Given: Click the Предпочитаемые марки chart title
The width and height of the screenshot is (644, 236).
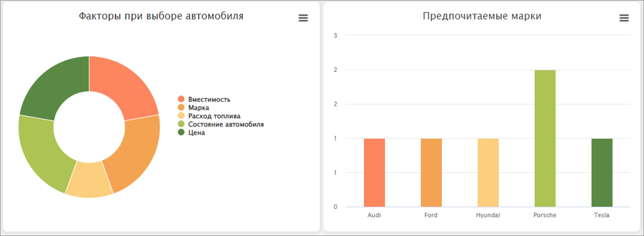Looking at the screenshot, I should [x=482, y=16].
